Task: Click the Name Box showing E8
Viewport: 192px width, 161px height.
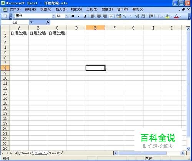Action: coord(15,22)
